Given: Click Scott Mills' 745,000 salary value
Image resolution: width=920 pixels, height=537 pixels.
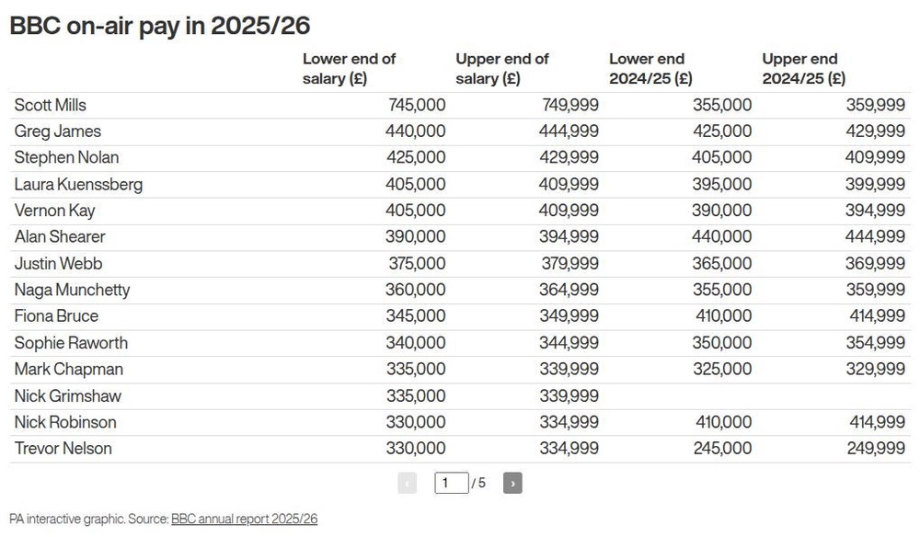Looking at the screenshot, I should 417,105.
